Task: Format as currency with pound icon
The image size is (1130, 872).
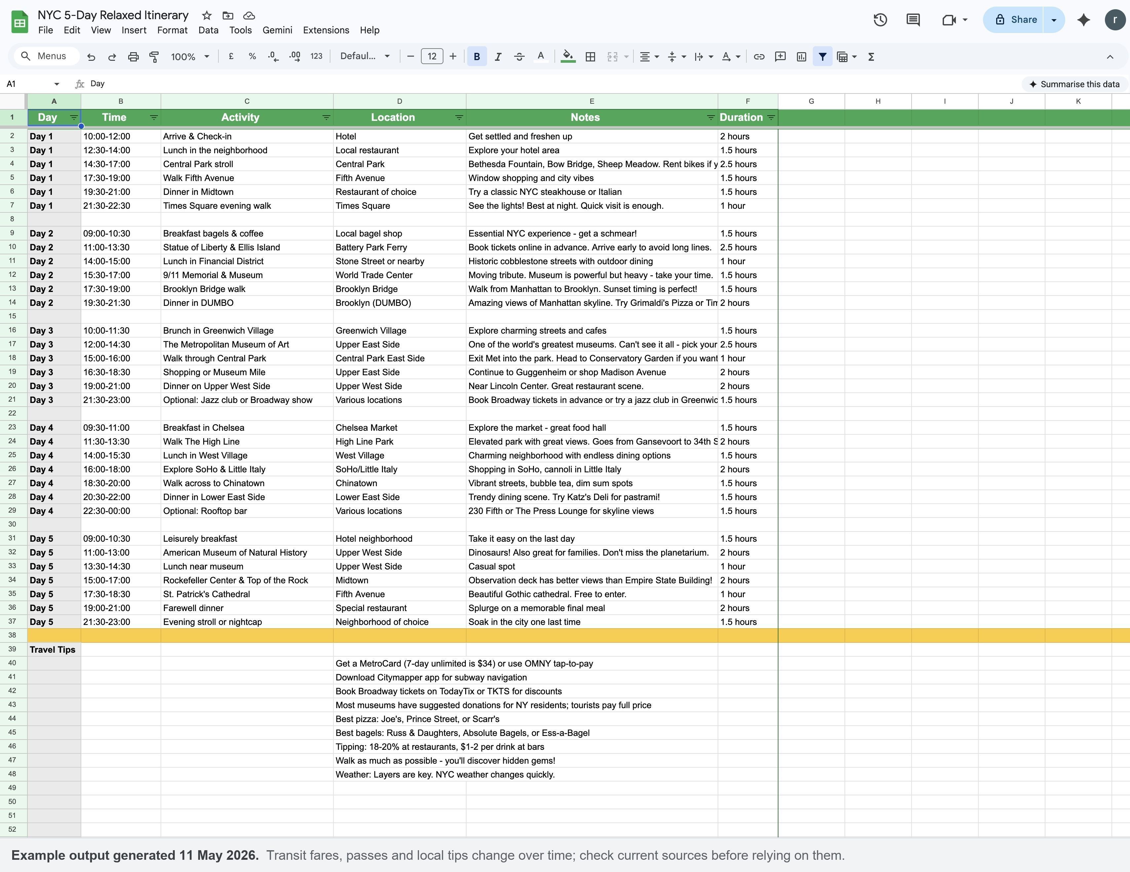Action: (x=231, y=56)
